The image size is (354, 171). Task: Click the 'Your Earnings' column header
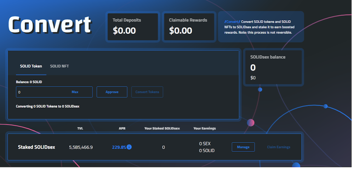click(205, 128)
